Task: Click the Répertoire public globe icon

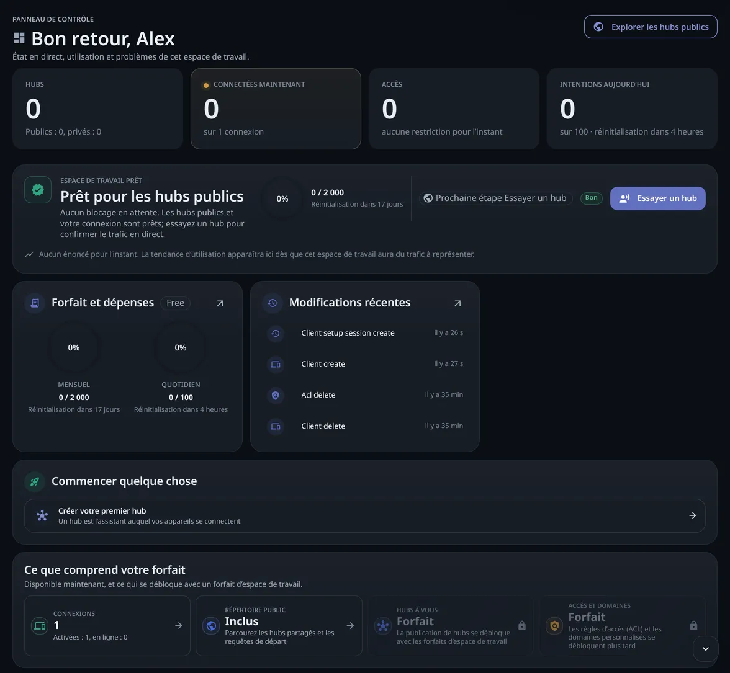Action: 211,626
